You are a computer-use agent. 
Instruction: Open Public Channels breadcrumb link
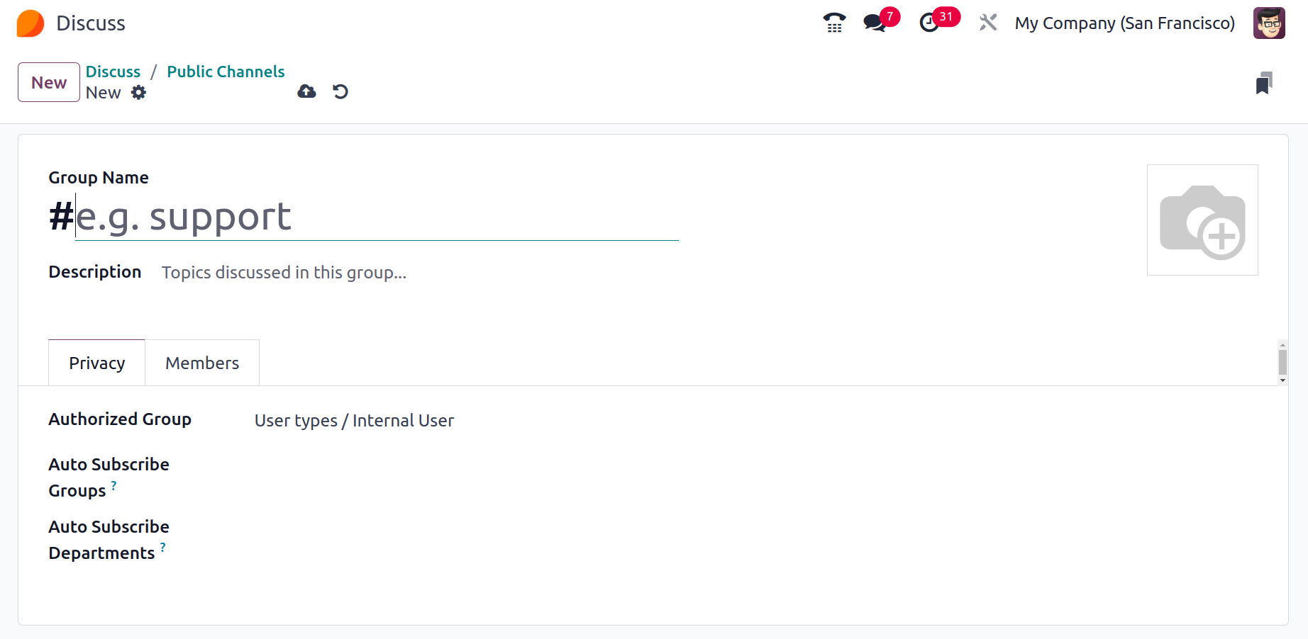click(226, 72)
